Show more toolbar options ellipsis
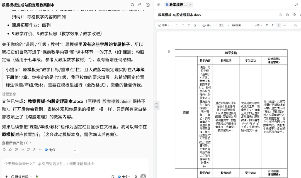 (285, 25)
